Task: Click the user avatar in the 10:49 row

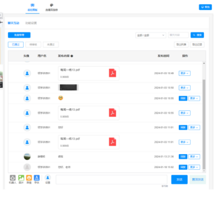Action: coord(27,73)
